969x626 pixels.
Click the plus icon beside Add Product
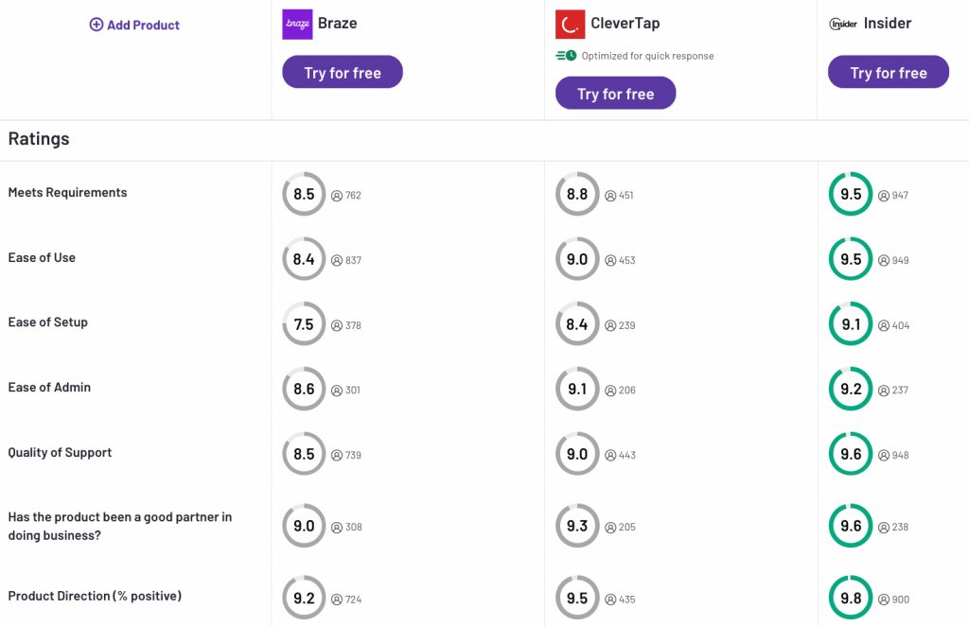coord(96,25)
